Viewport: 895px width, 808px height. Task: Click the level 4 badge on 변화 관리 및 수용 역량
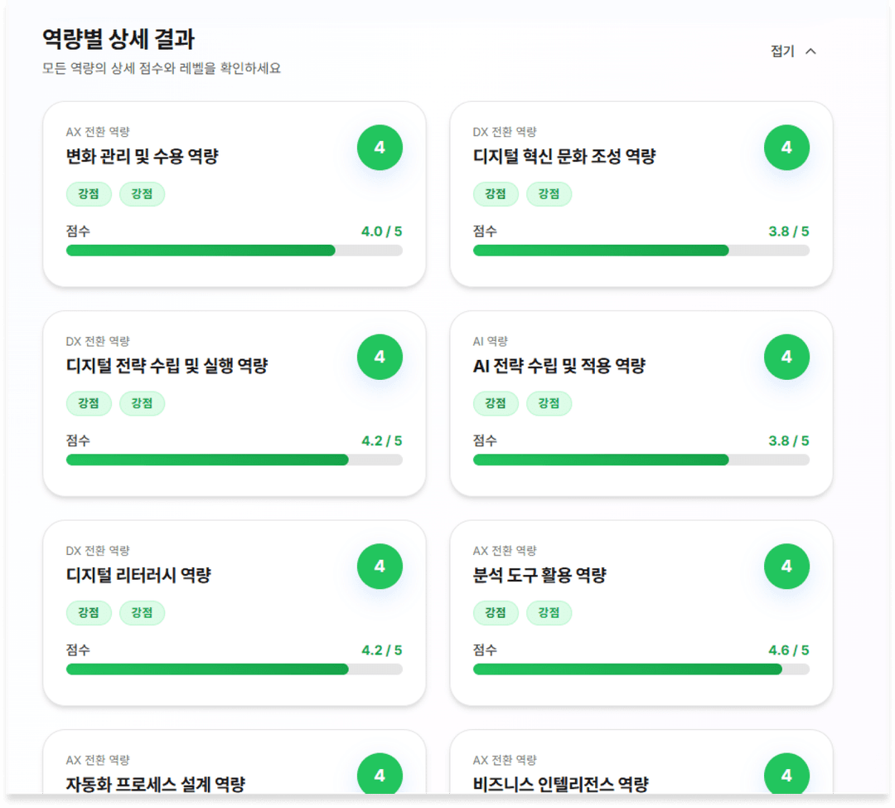[380, 148]
